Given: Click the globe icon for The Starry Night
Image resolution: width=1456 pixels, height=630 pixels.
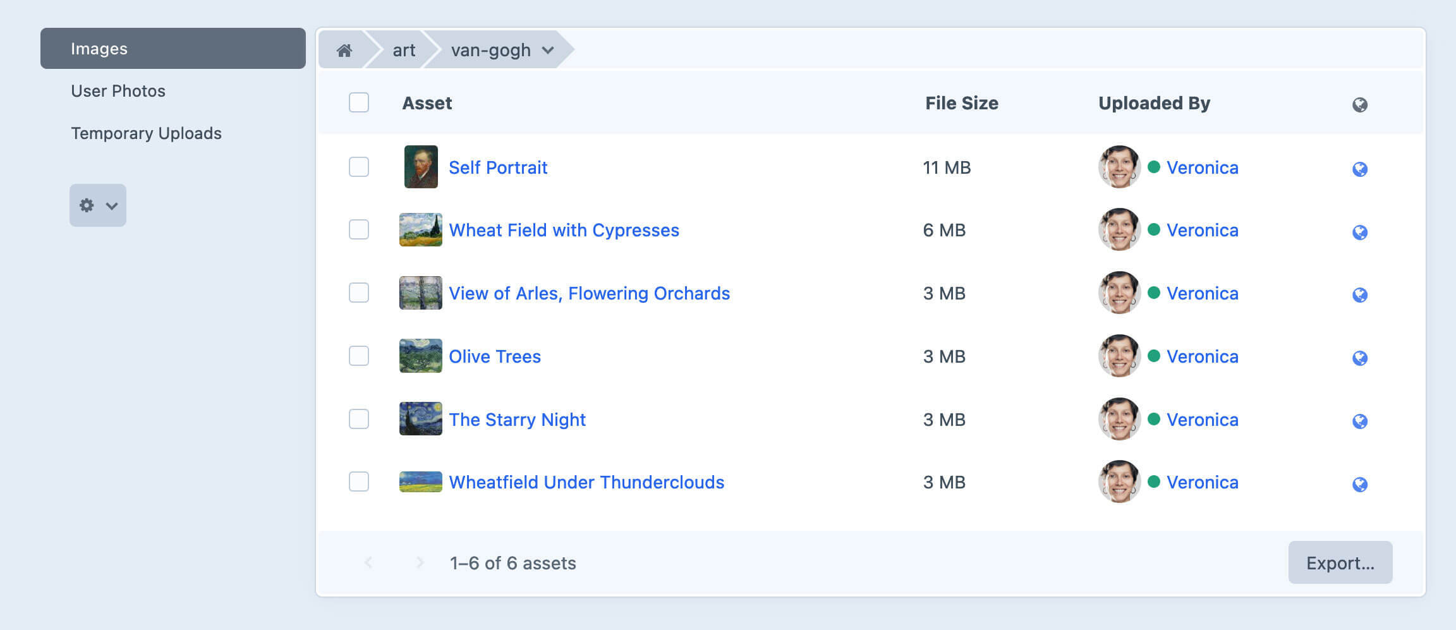Looking at the screenshot, I should (x=1360, y=421).
